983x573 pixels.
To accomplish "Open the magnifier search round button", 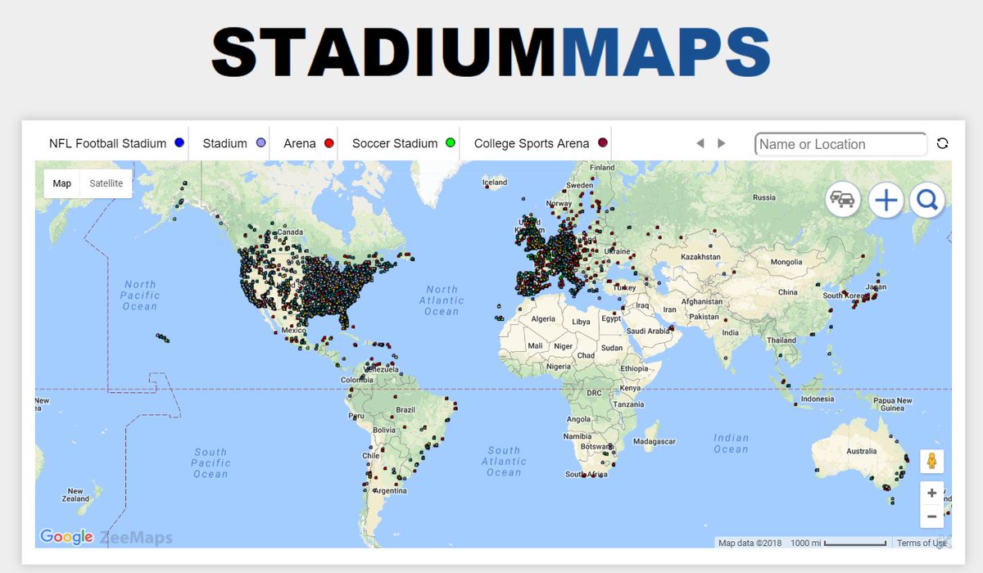I will click(x=927, y=200).
